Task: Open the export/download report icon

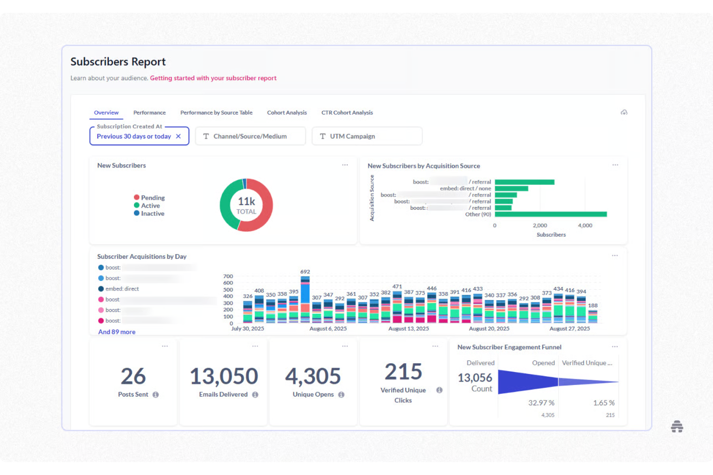Action: [624, 112]
